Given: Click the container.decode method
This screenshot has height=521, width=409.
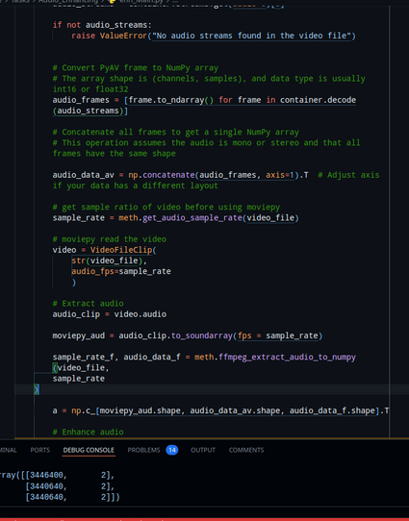Looking at the screenshot, I should 318,100.
